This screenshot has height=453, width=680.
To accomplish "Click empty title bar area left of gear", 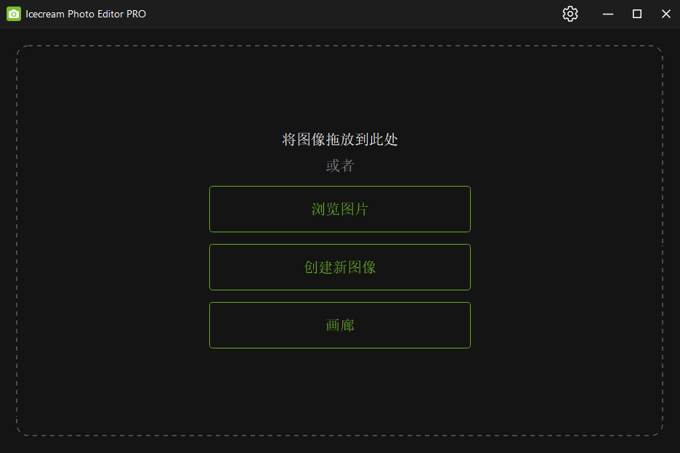I will 347,14.
